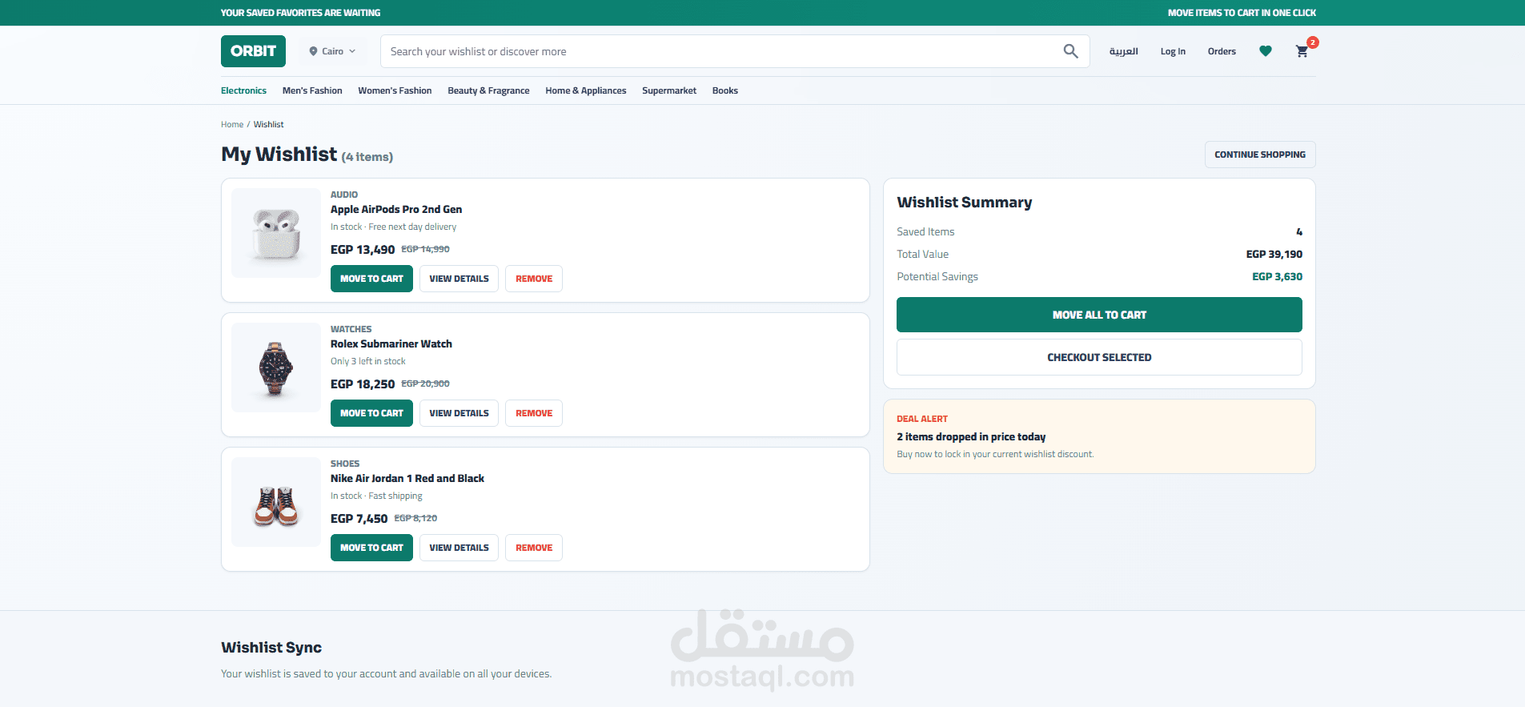
Task: Open Rolex Submariner Watch title
Action: [391, 343]
